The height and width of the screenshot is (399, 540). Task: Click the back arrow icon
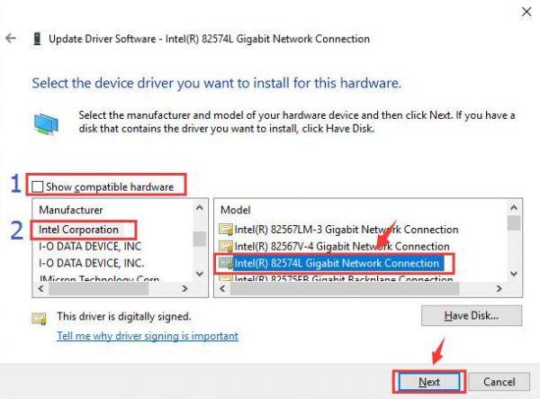11,38
